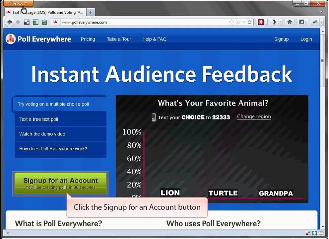The image size is (329, 239).
Task: Click the red asterisk extension icon
Action: tap(260, 22)
